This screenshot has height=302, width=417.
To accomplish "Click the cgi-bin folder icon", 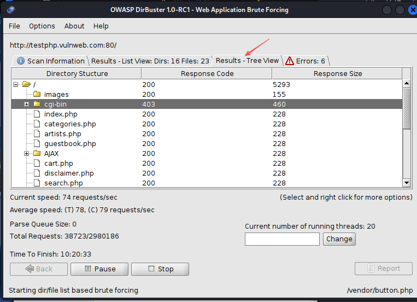I will point(37,104).
